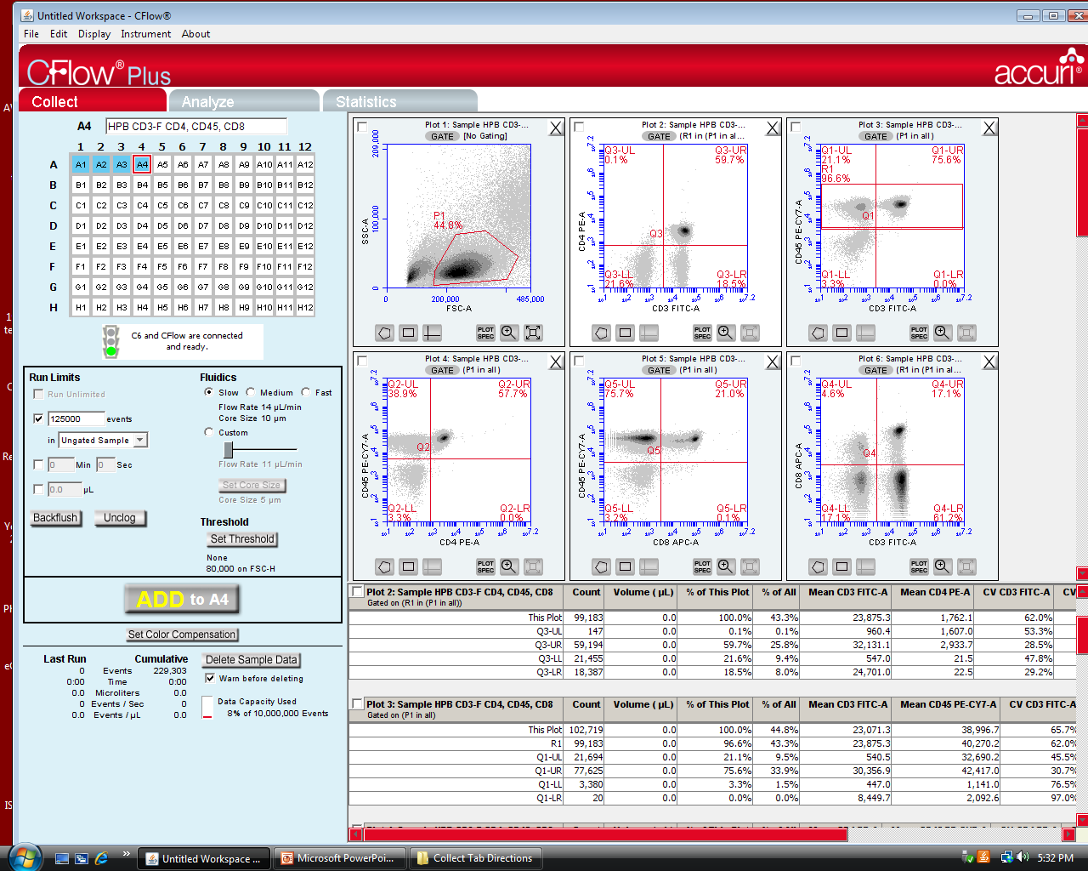
Task: Toggle Warn before deleting checkbox
Action: [210, 678]
